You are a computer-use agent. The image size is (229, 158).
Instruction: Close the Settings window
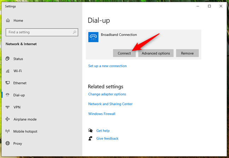[x=221, y=6]
